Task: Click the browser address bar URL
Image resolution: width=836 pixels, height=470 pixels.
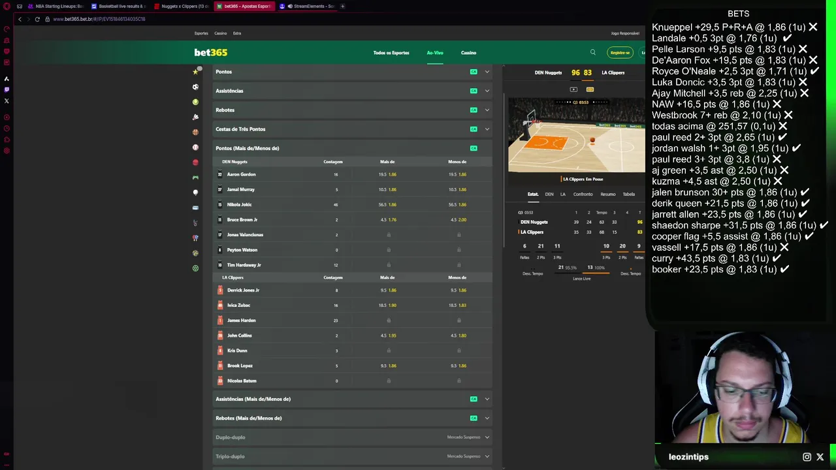Action: 99,19
